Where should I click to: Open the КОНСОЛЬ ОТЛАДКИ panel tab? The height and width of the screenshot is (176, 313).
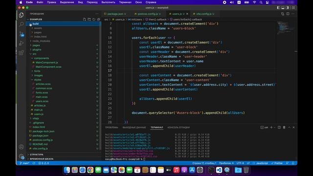pyautogui.click(x=179, y=127)
